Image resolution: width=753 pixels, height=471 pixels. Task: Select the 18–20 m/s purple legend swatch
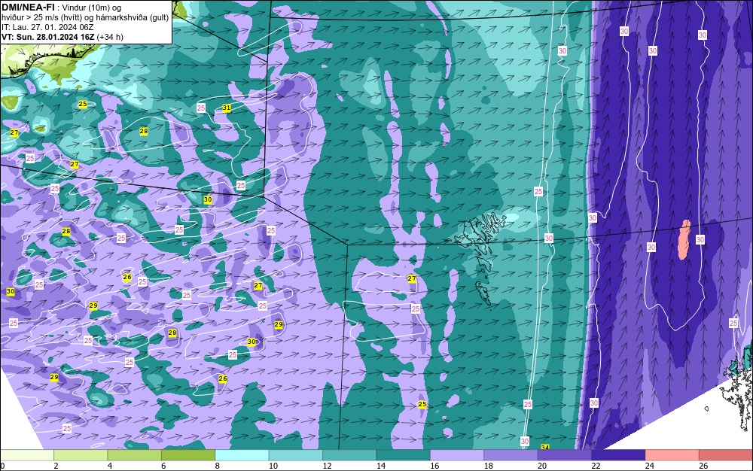(x=511, y=455)
